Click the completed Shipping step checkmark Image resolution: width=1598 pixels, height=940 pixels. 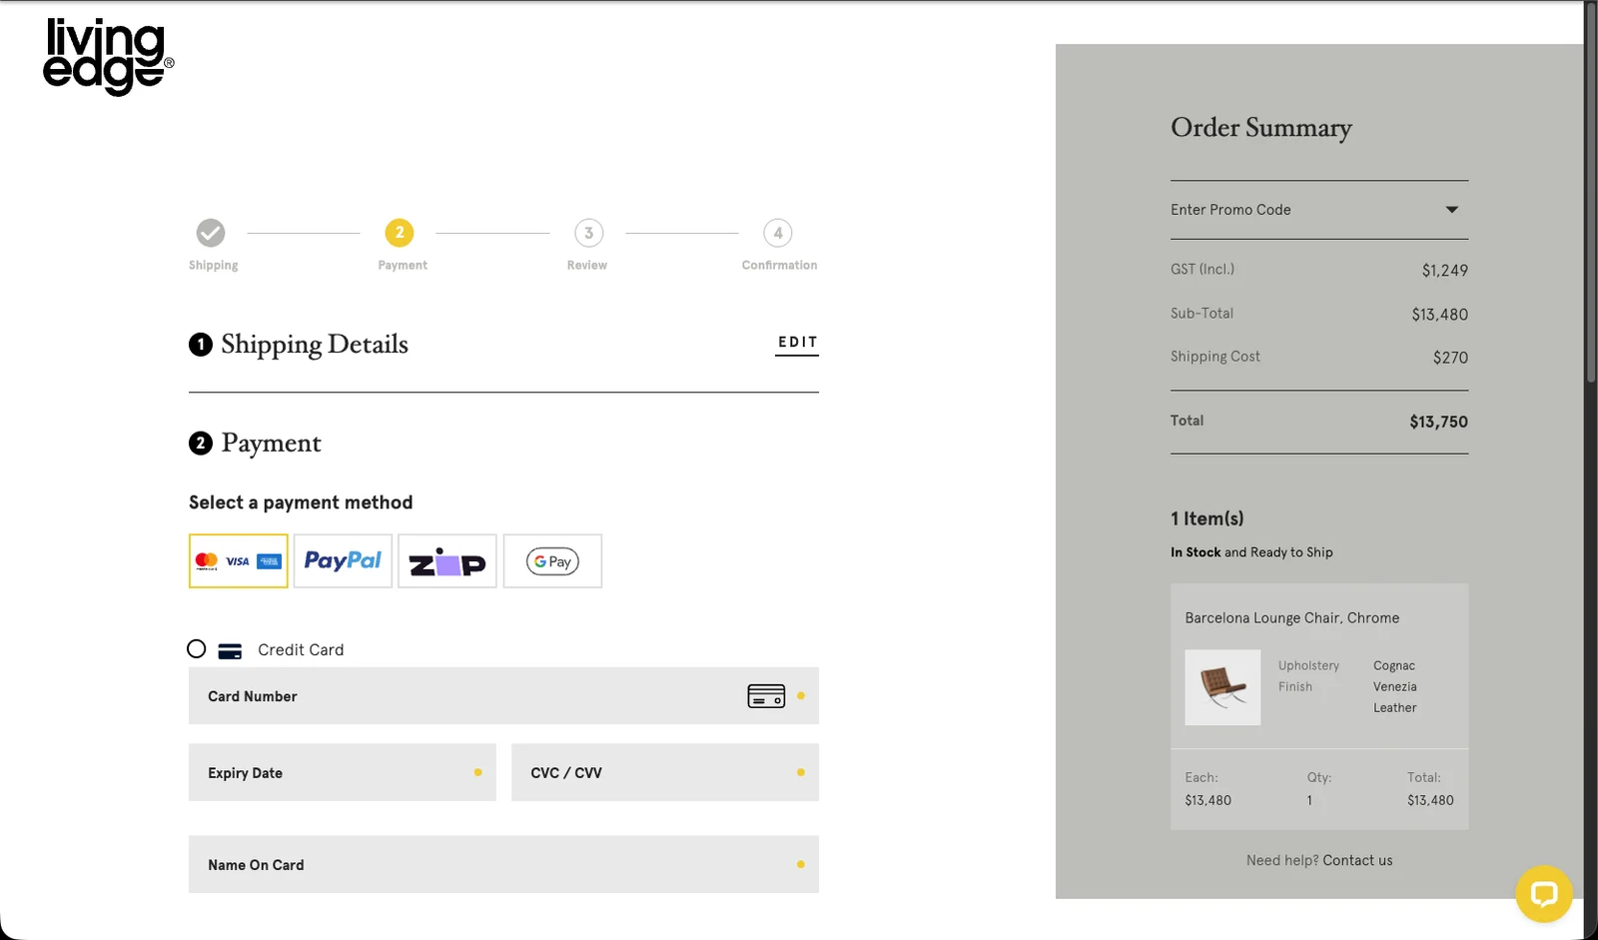point(211,233)
